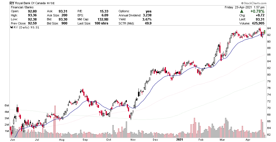The image size is (276, 142).
Task: Click the Ask Size value 200
Action: [64, 15]
